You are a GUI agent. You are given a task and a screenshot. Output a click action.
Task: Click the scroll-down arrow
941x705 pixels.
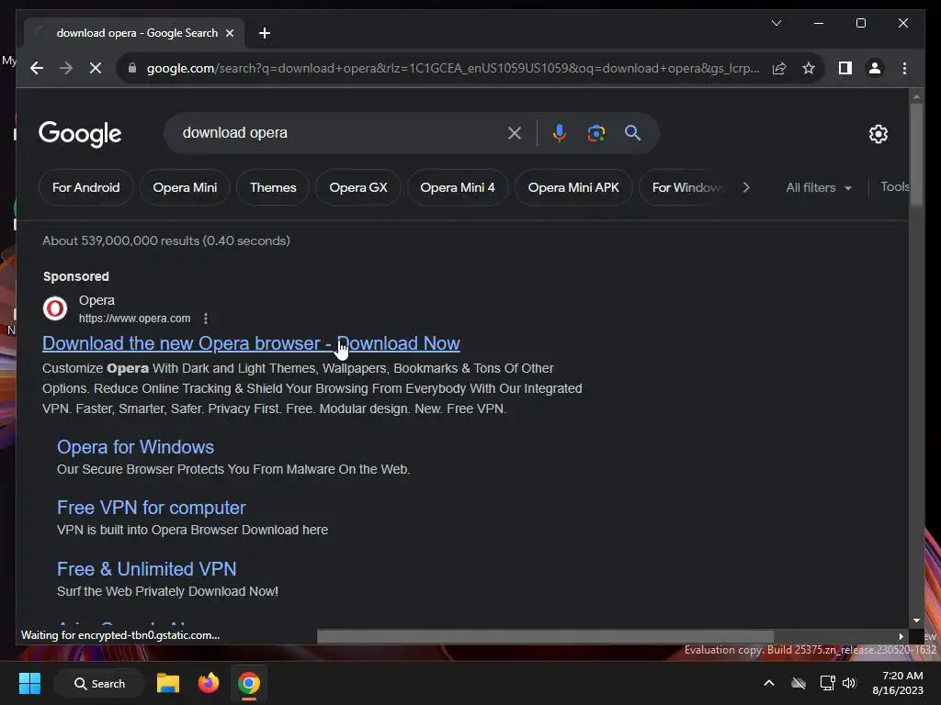point(916,621)
